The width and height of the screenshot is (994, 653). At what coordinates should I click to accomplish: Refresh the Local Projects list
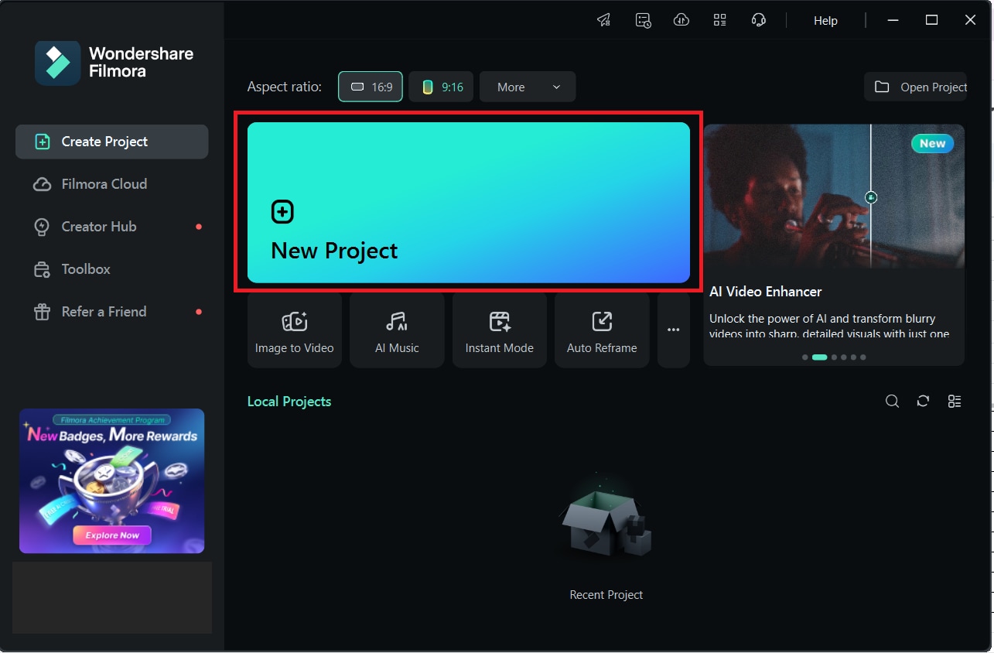pos(923,401)
